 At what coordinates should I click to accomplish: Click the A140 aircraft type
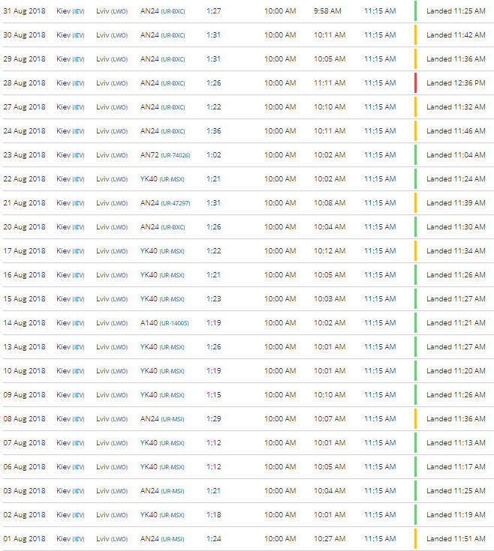point(149,323)
